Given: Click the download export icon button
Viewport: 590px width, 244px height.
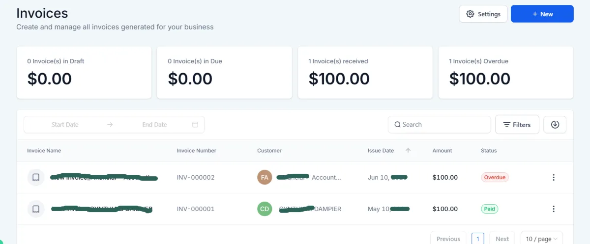Looking at the screenshot, I should pos(555,125).
